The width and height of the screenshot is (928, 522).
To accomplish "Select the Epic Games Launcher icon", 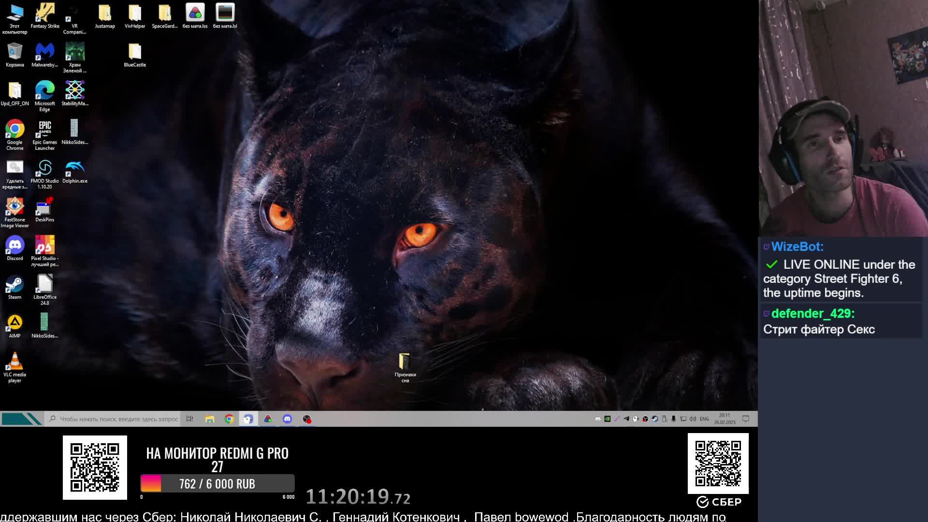I will point(44,131).
